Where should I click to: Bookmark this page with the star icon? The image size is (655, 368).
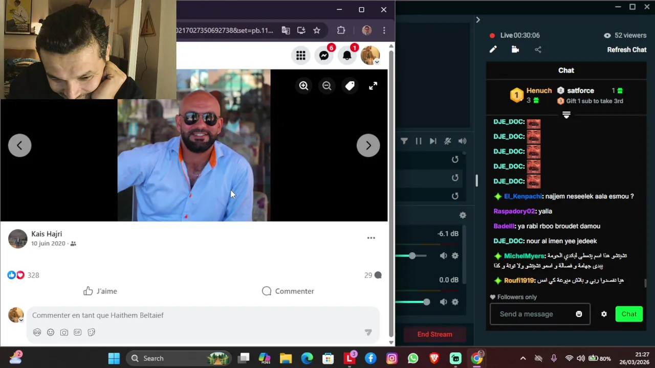tap(317, 30)
